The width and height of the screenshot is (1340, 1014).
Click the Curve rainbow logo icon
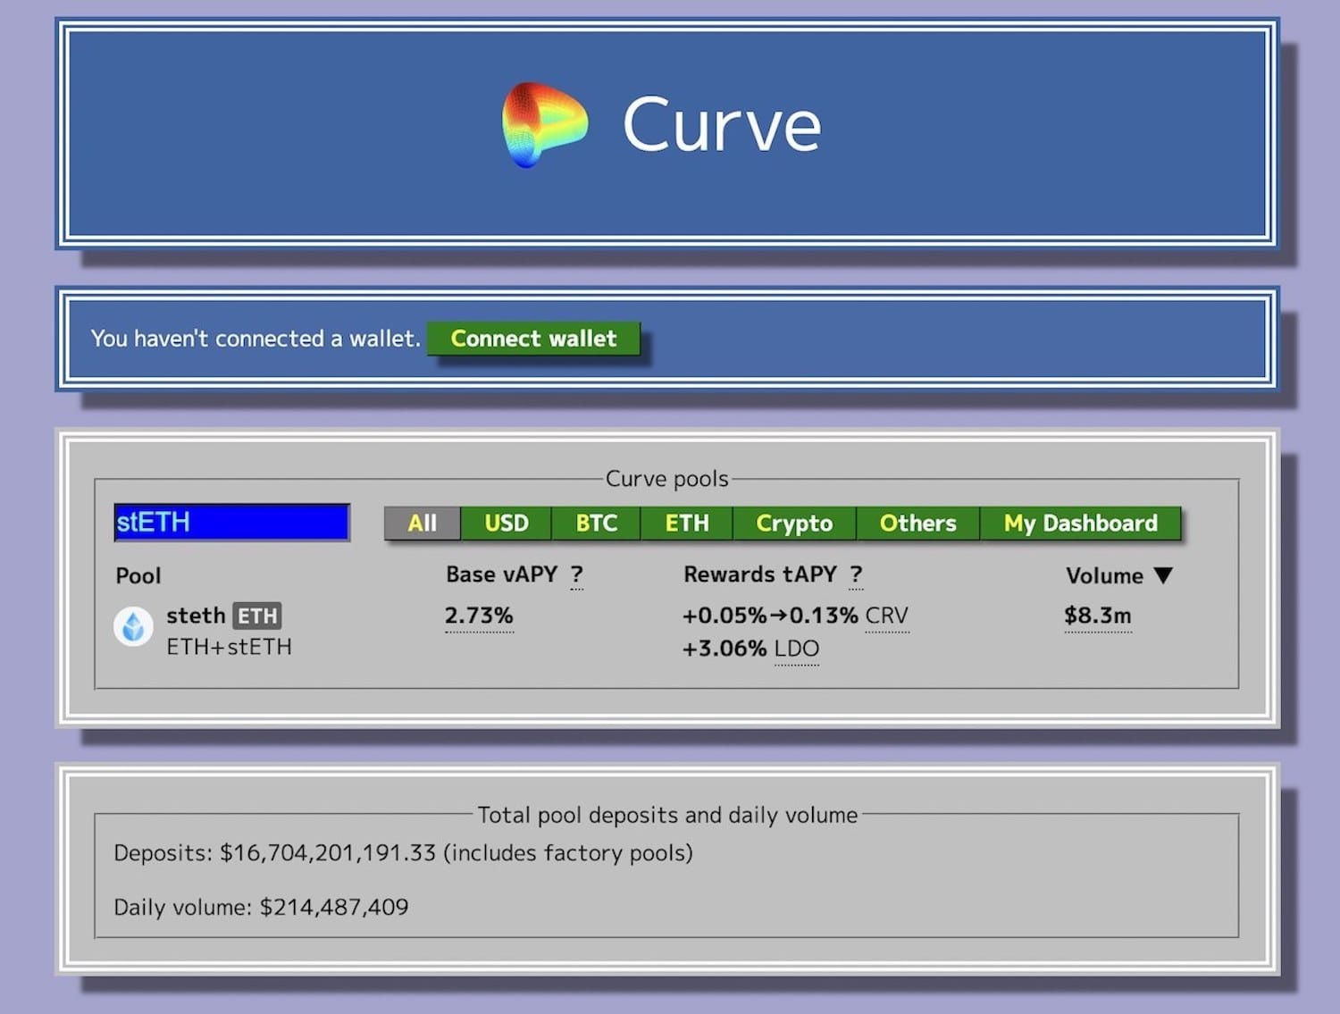point(545,125)
